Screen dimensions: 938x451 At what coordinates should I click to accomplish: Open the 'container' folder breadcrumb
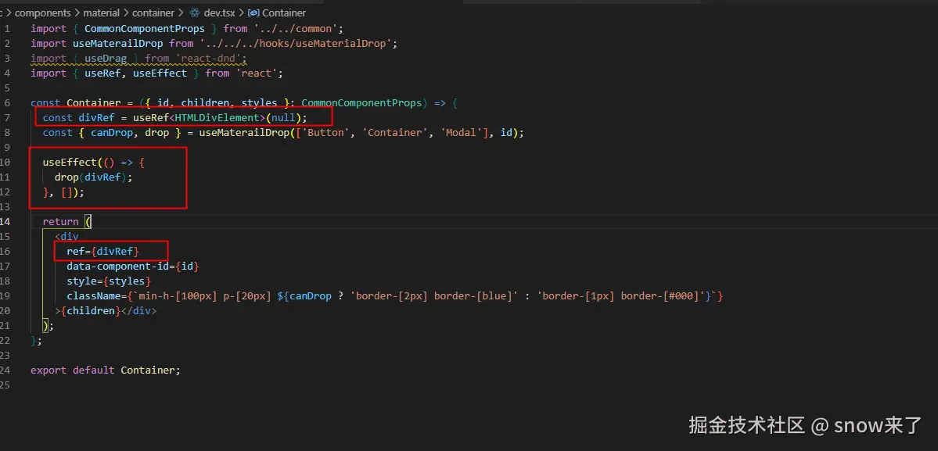(x=153, y=13)
